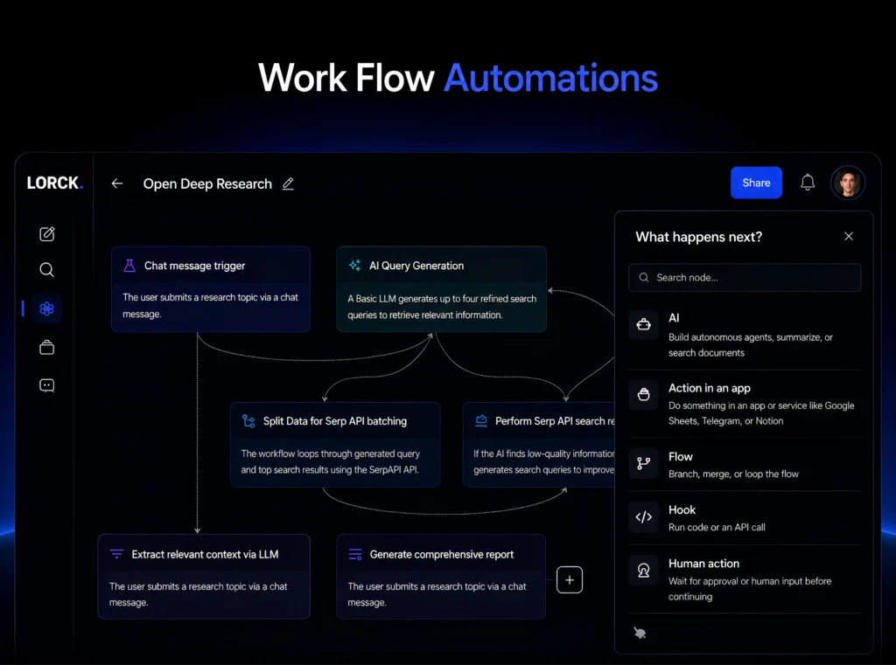Click 'Wait for approval or human input' text
The image size is (896, 665).
tap(750, 588)
